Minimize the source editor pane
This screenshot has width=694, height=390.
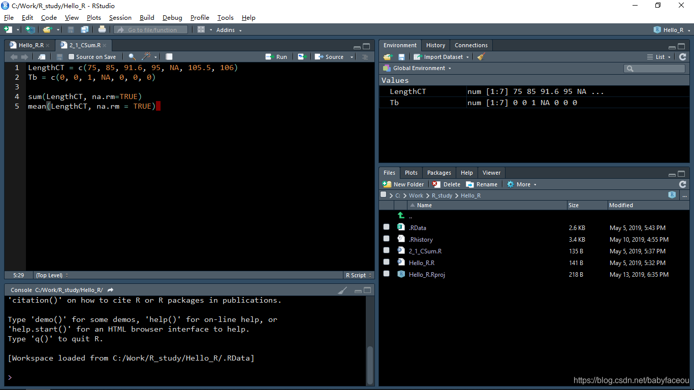tap(358, 46)
